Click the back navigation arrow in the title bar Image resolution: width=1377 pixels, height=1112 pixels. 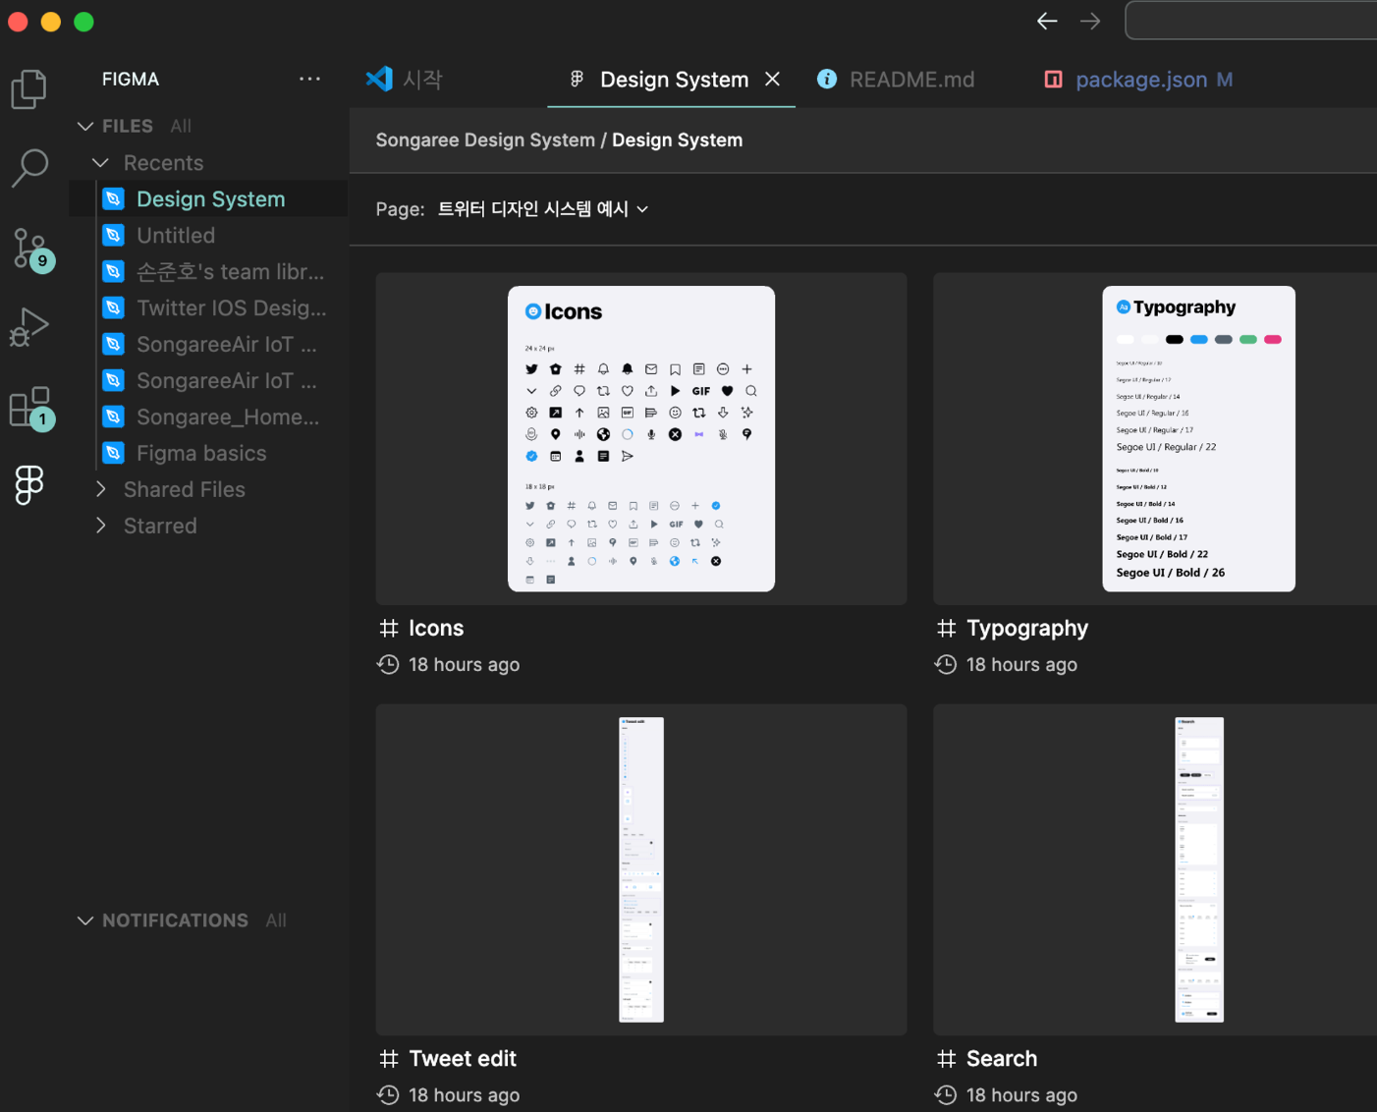click(x=1046, y=20)
